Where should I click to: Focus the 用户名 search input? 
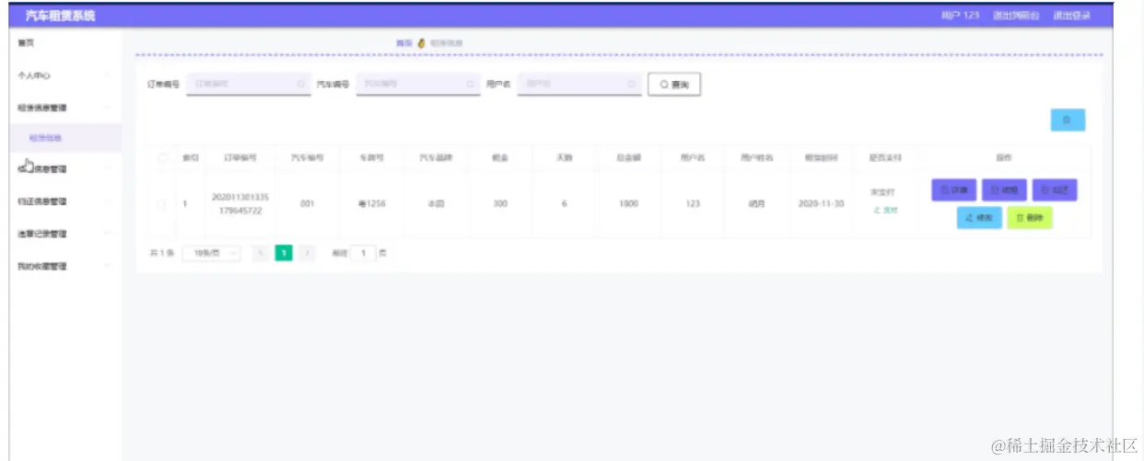click(579, 84)
